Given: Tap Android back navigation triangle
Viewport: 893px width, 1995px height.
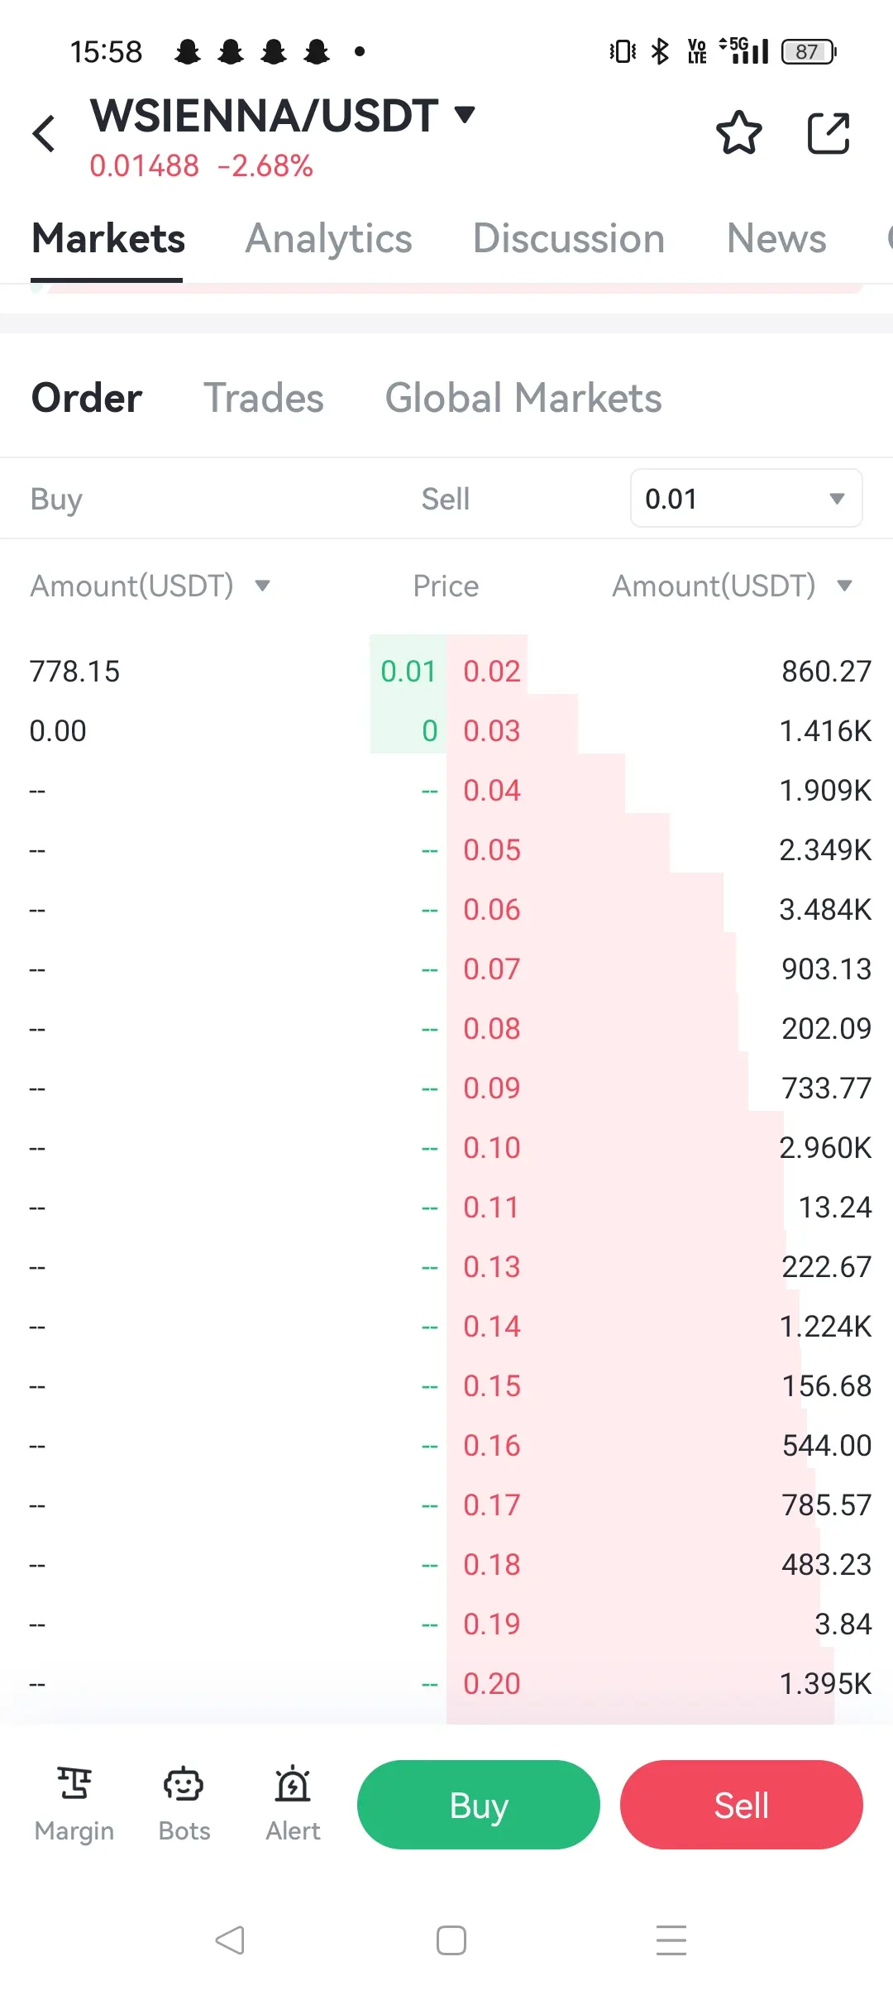Looking at the screenshot, I should pyautogui.click(x=230, y=1940).
